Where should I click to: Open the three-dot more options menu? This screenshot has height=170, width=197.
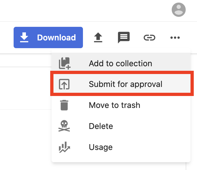(175, 37)
